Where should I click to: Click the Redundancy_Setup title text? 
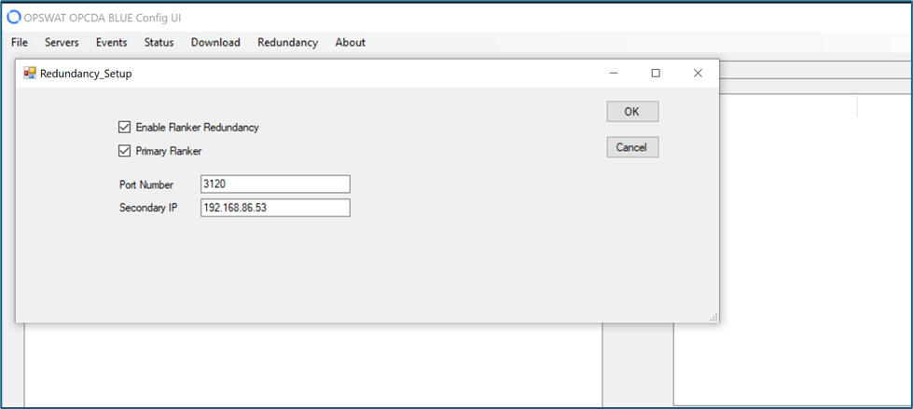[x=86, y=74]
